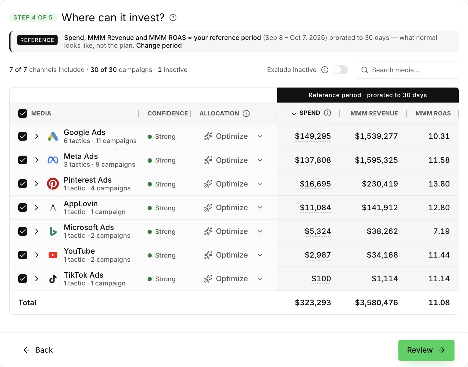Click the Total MMM revenue $3,580,476
The width and height of the screenshot is (468, 367).
(376, 303)
